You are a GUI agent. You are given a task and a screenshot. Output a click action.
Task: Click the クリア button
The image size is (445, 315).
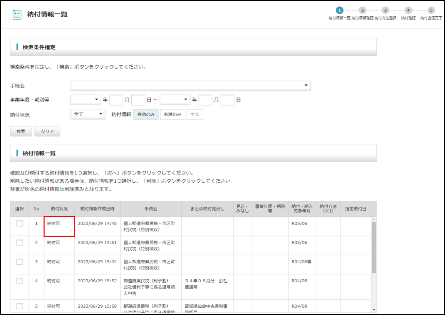[x=47, y=131]
